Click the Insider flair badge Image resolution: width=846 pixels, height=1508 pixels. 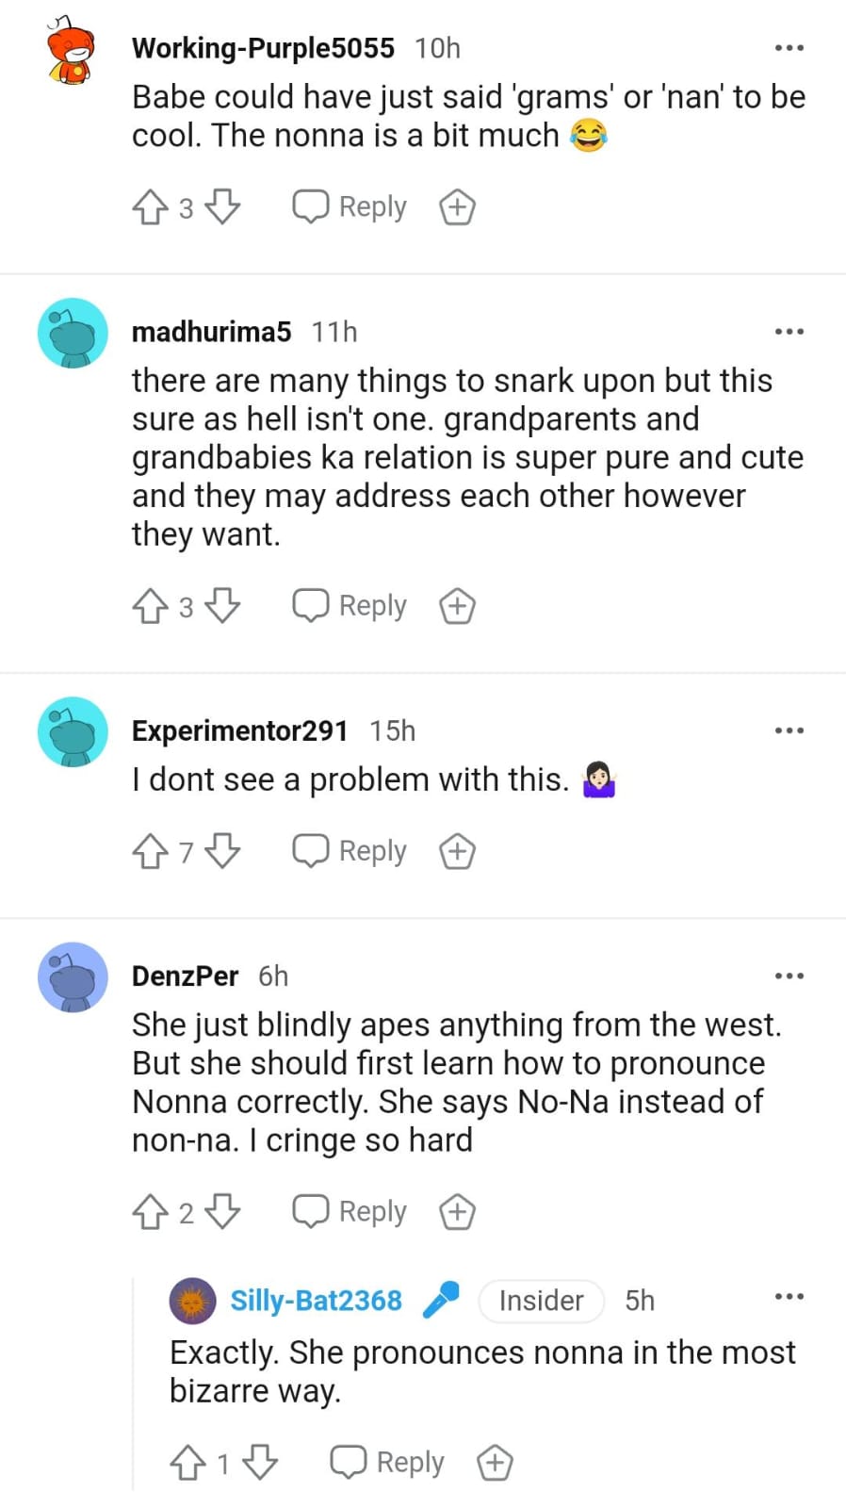[x=541, y=1301]
